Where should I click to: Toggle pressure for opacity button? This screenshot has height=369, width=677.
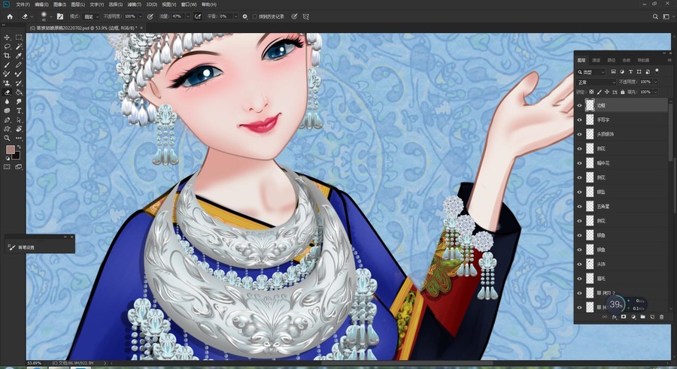pyautogui.click(x=150, y=17)
